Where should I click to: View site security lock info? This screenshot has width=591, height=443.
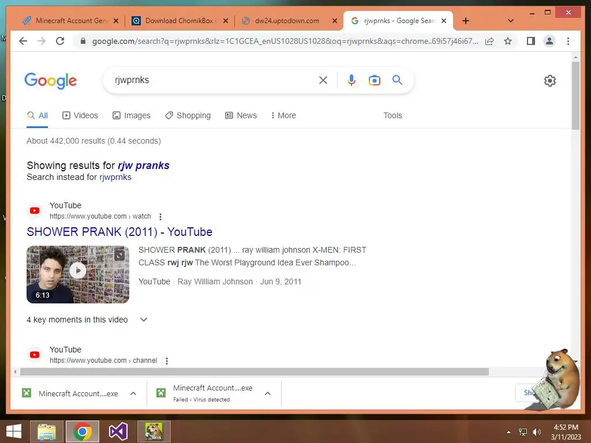(x=83, y=41)
